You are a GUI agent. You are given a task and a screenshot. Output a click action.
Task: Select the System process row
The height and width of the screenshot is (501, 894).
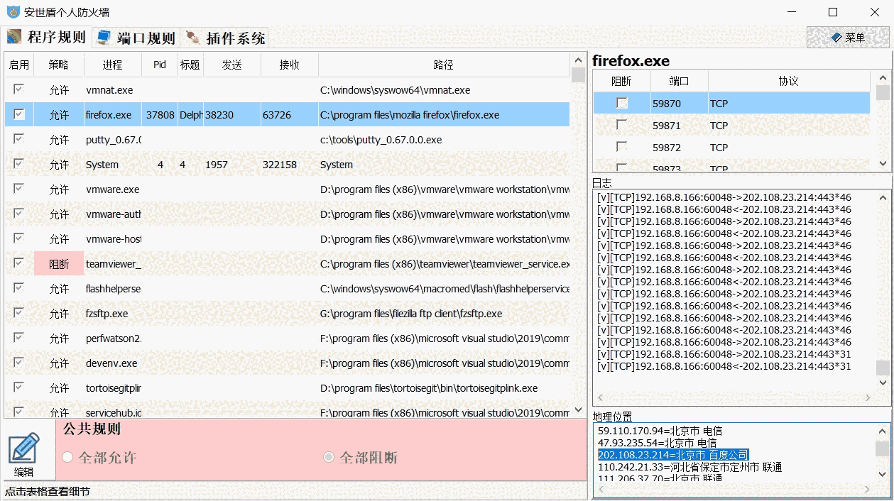[x=102, y=165]
